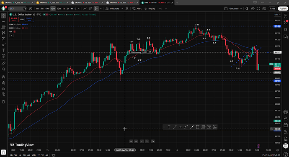The image size is (289, 157).
Task: Switch to the 4h timeframe
Action: 72,9
